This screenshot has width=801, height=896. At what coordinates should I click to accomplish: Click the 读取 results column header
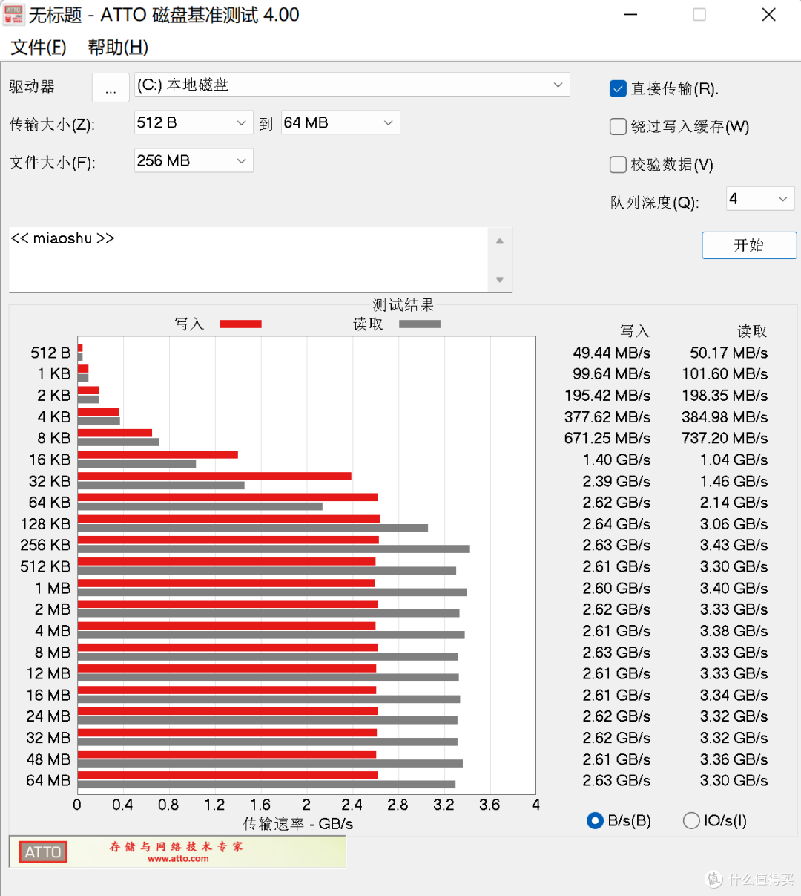(752, 331)
